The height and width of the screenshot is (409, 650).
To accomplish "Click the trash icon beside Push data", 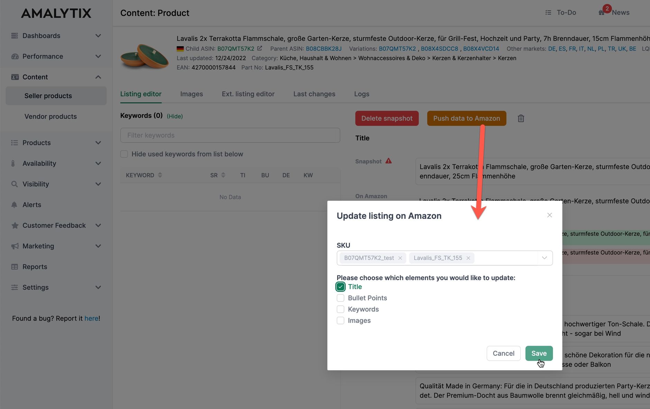I will 521,118.
